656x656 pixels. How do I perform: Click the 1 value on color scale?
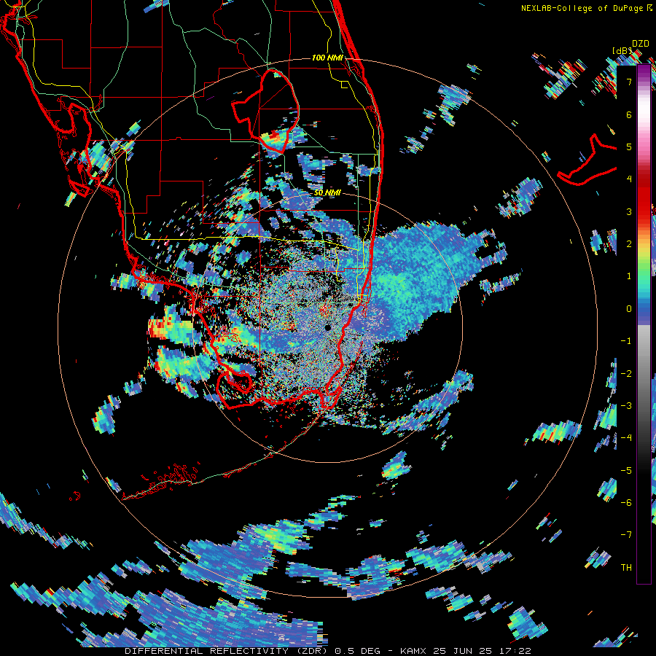tap(629, 276)
